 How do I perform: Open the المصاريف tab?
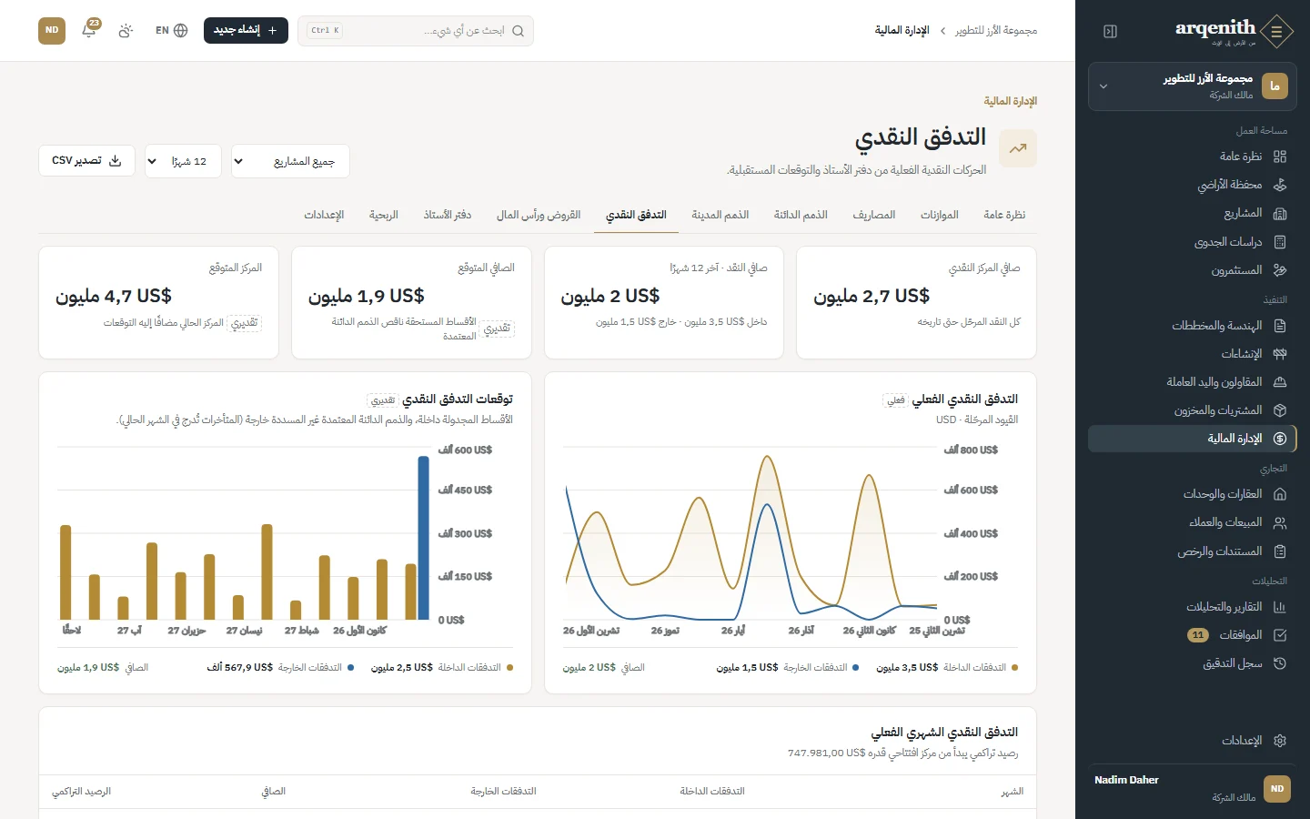(x=873, y=215)
